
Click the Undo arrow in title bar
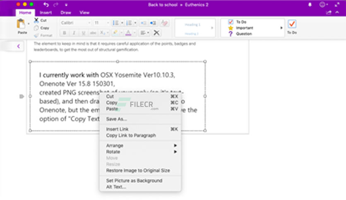coord(46,5)
